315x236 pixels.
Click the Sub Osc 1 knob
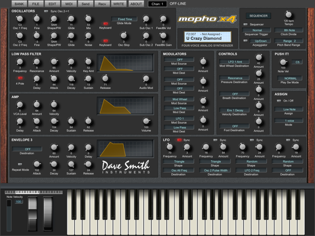[146, 19]
